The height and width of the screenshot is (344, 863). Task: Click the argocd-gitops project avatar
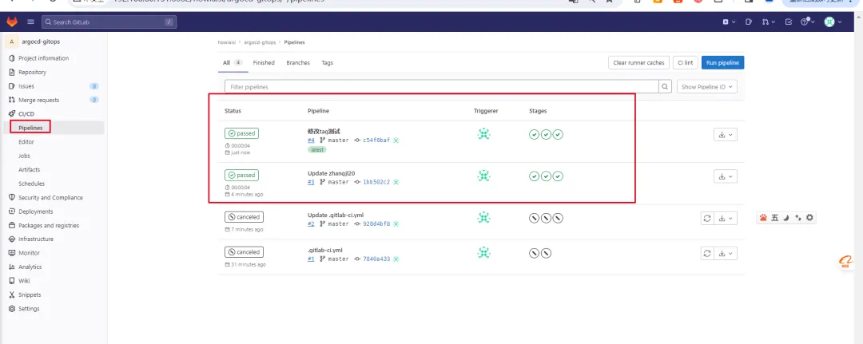click(11, 42)
